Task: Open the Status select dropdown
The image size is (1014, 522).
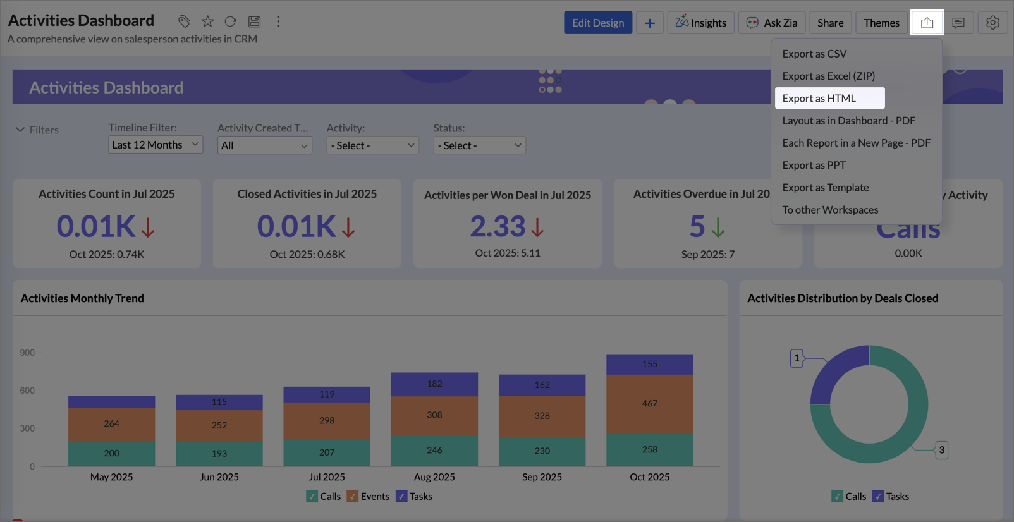Action: tap(479, 145)
